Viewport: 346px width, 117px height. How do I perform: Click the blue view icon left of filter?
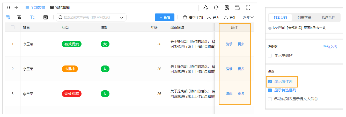pyautogui.click(x=8, y=17)
